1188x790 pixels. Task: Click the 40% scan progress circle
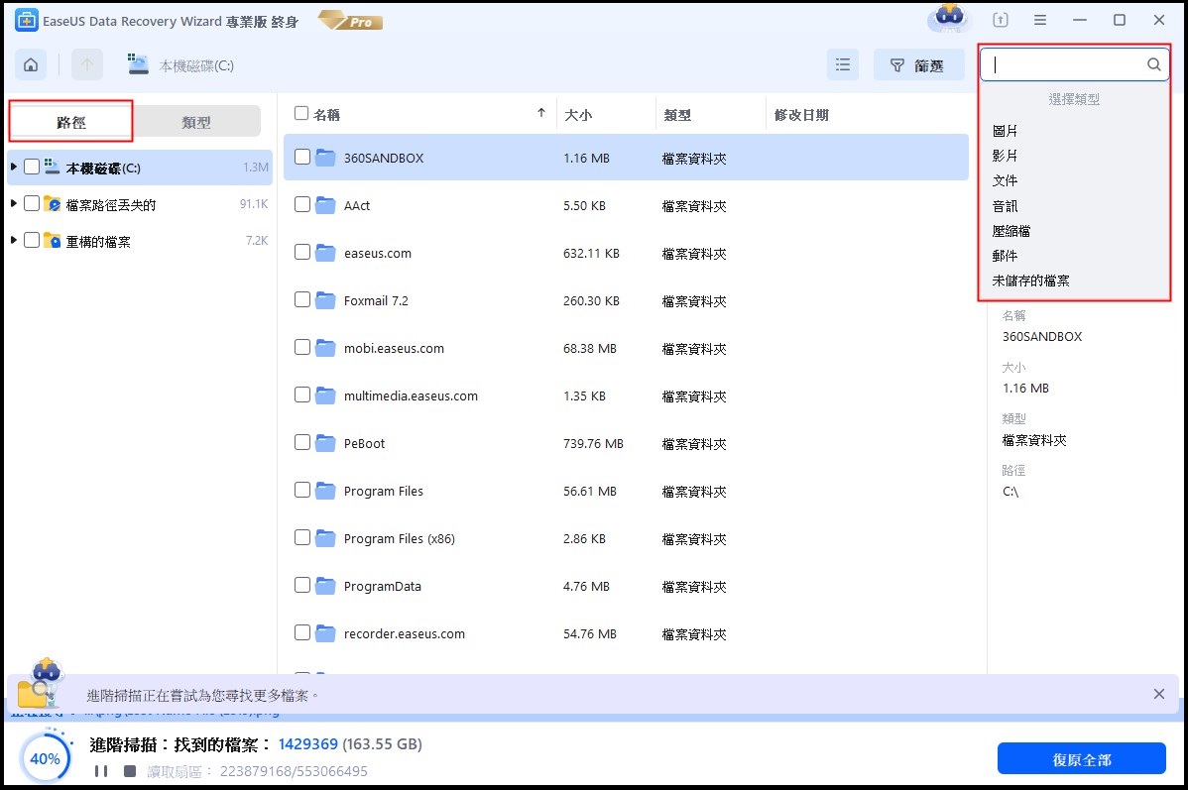point(45,757)
